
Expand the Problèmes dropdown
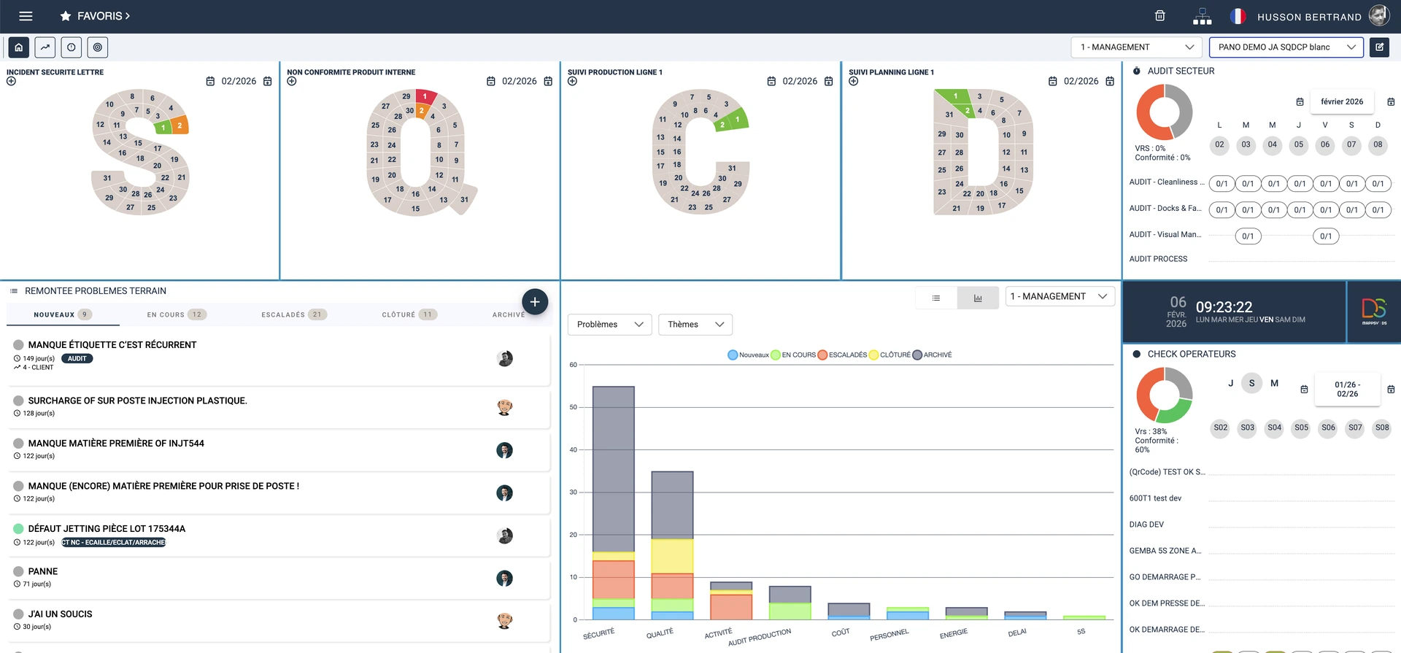[609, 325]
